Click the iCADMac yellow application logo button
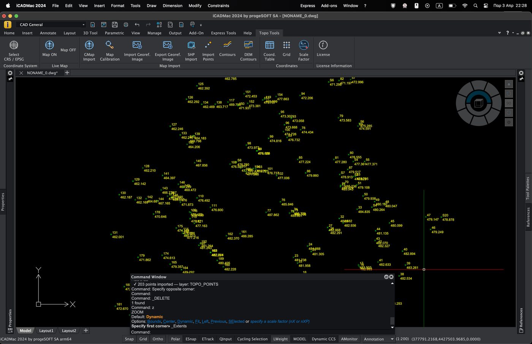532x344 pixels. pyautogui.click(x=8, y=24)
